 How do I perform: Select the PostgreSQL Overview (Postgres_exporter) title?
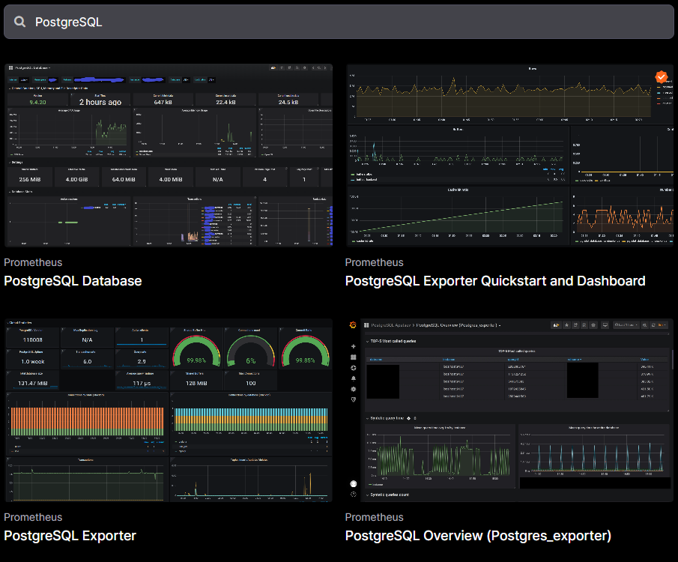pyautogui.click(x=478, y=536)
